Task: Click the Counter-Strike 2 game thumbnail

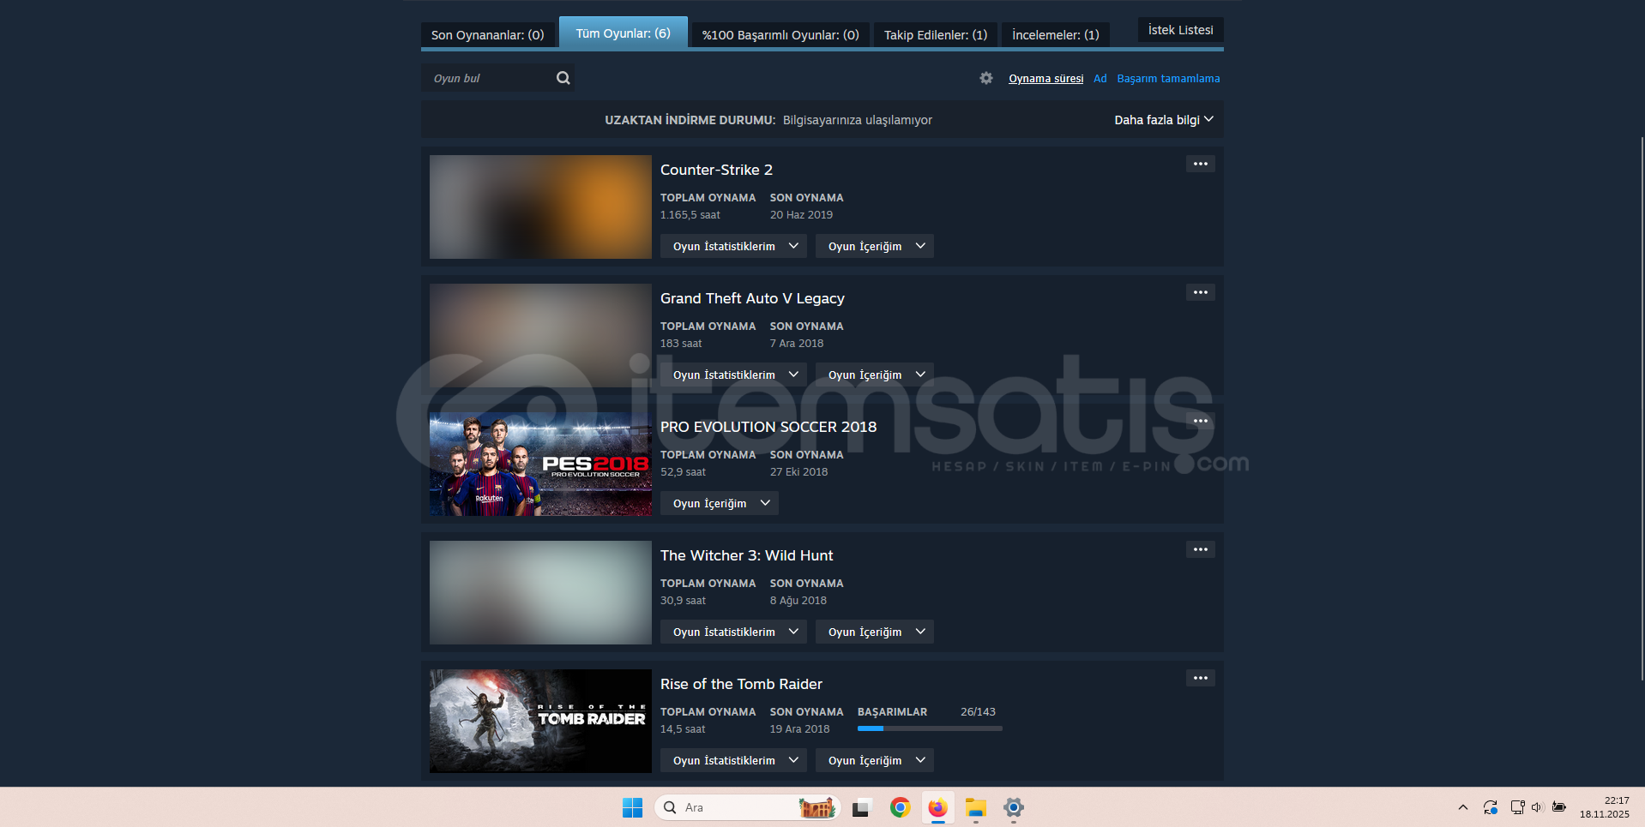Action: 540,207
